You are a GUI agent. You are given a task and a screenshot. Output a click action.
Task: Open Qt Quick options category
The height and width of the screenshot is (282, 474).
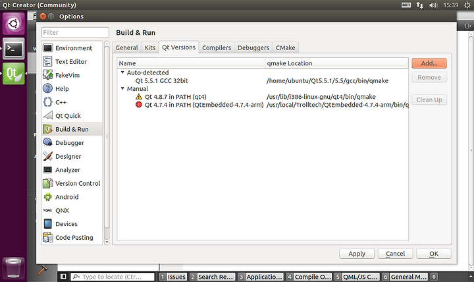(72, 115)
